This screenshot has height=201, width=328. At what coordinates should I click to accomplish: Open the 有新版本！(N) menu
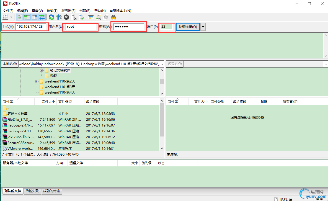[x=120, y=11]
